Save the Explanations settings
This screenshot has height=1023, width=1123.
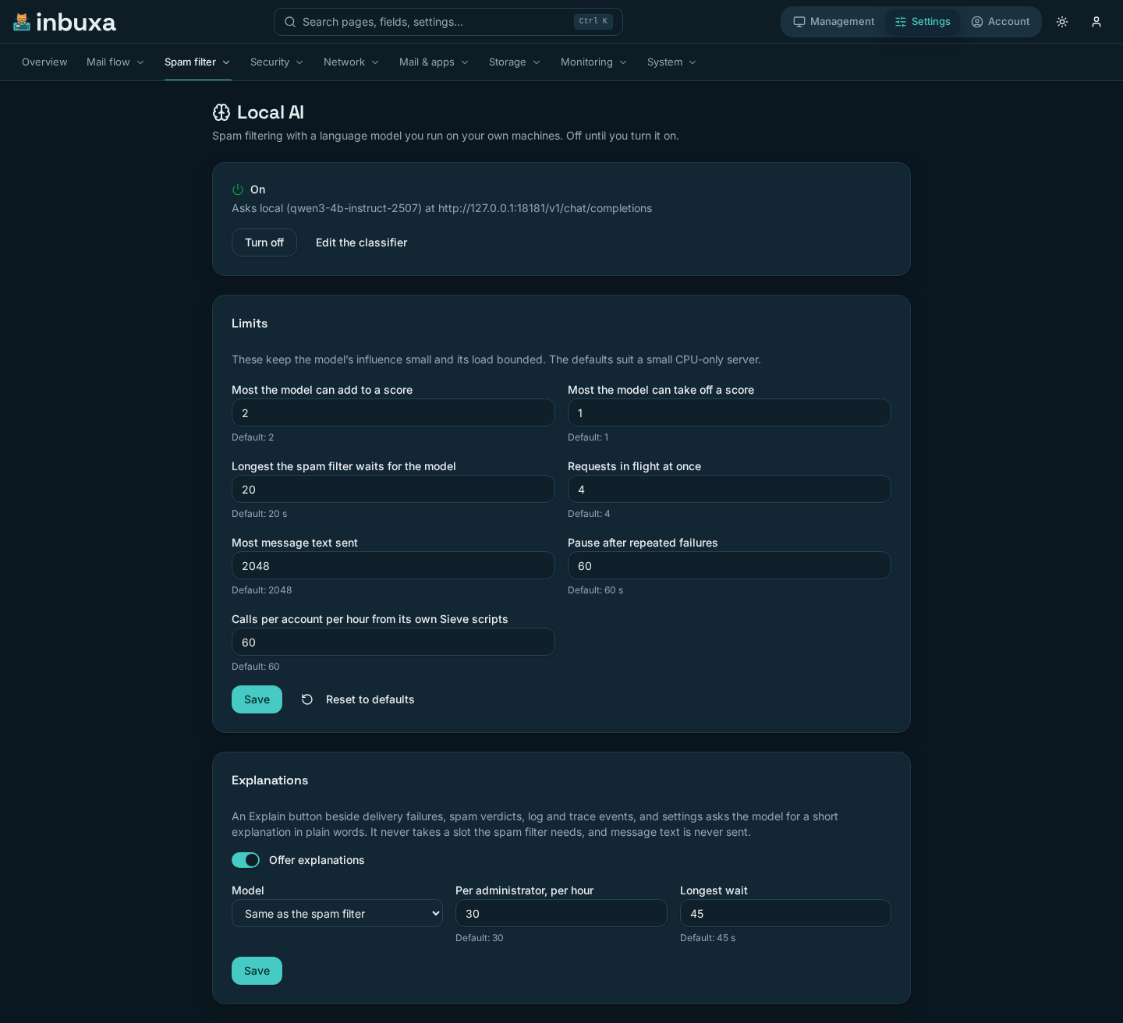click(x=257, y=971)
